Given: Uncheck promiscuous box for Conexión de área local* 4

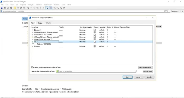Looking at the screenshot, I should [95, 35].
